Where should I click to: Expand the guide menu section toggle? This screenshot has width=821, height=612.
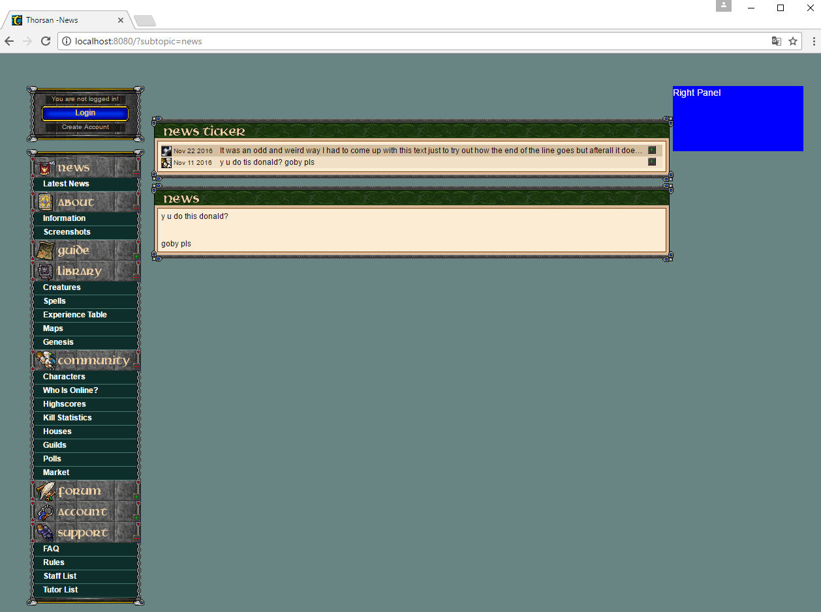136,255
